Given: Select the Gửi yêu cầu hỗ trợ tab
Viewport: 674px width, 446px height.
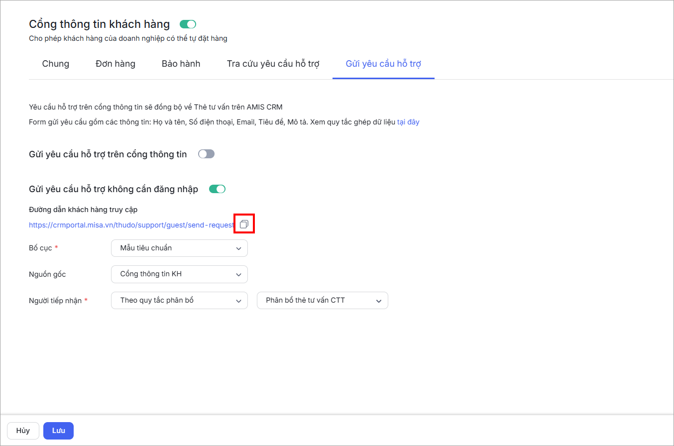Looking at the screenshot, I should pyautogui.click(x=384, y=64).
